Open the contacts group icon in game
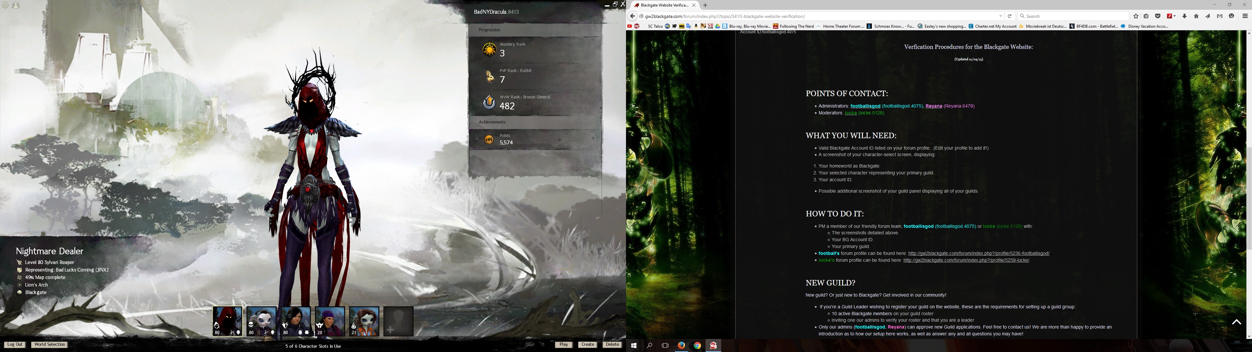The image size is (1252, 352). point(16,5)
